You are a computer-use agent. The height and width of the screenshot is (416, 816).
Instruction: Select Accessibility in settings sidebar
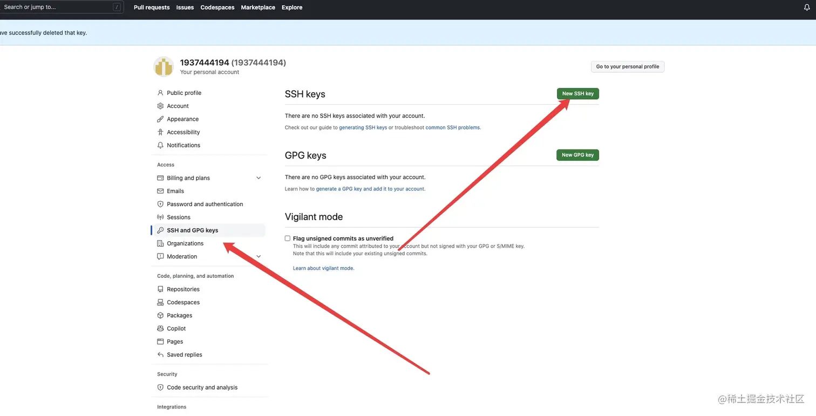point(183,132)
